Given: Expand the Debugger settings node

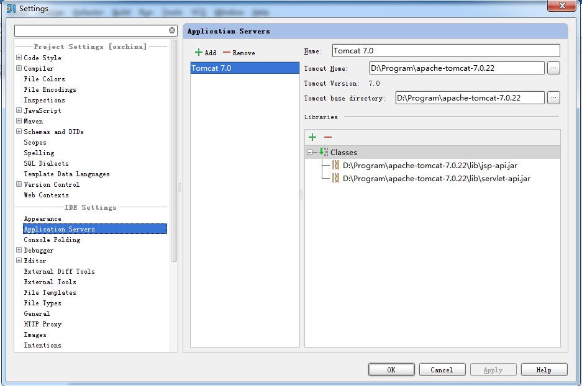Looking at the screenshot, I should coord(19,250).
